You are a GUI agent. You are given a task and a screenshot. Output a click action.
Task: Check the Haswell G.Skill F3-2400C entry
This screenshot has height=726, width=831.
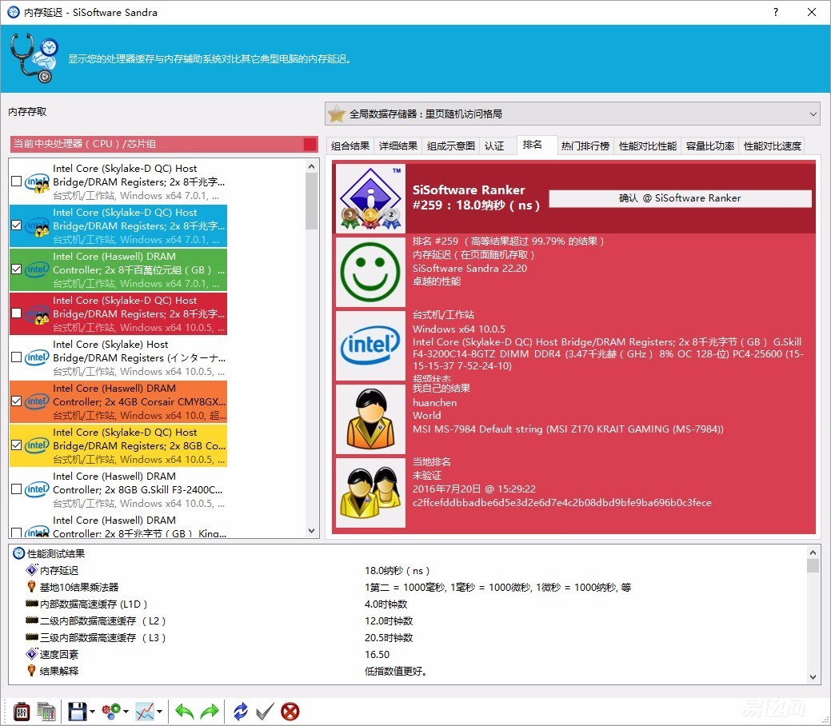click(17, 489)
